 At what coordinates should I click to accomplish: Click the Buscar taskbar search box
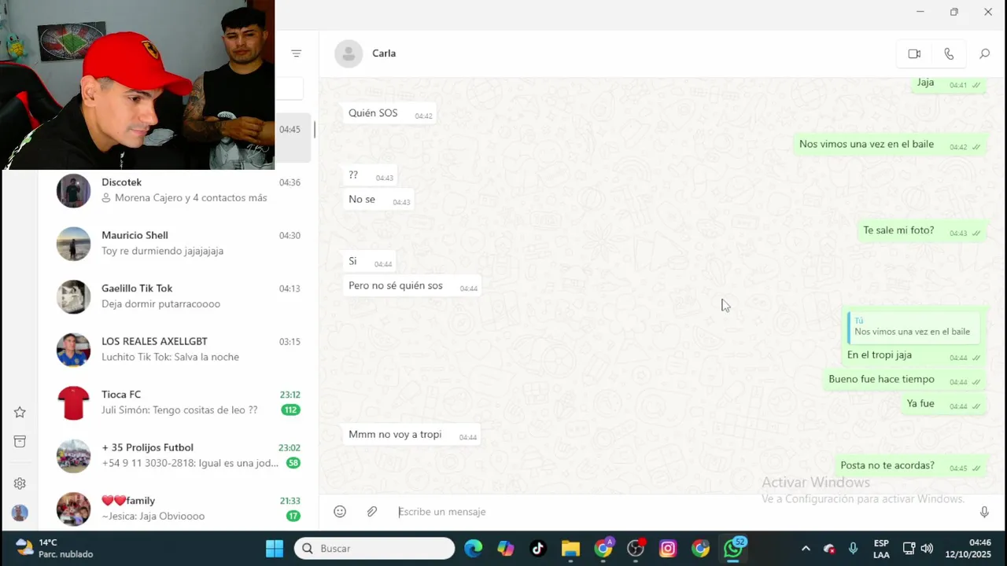point(374,548)
